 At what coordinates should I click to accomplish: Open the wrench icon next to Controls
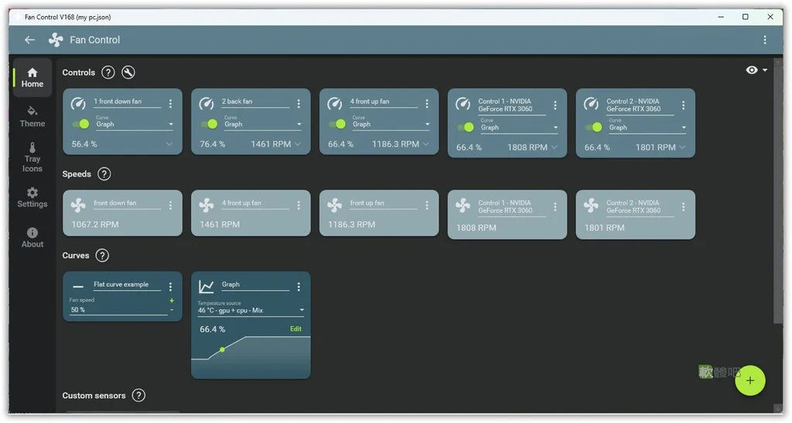pyautogui.click(x=128, y=72)
